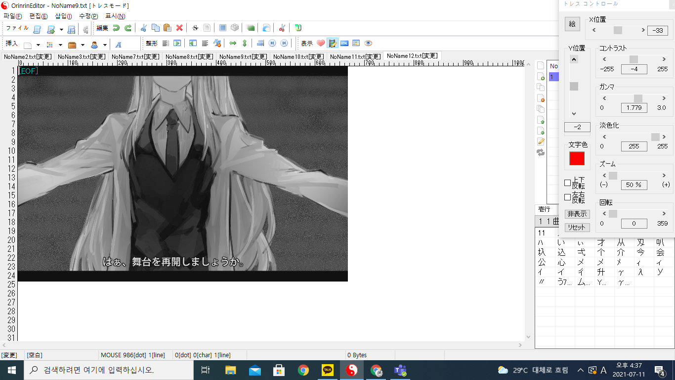Open KakaoTalk from the taskbar
Screen dimensions: 675x380
click(328, 370)
